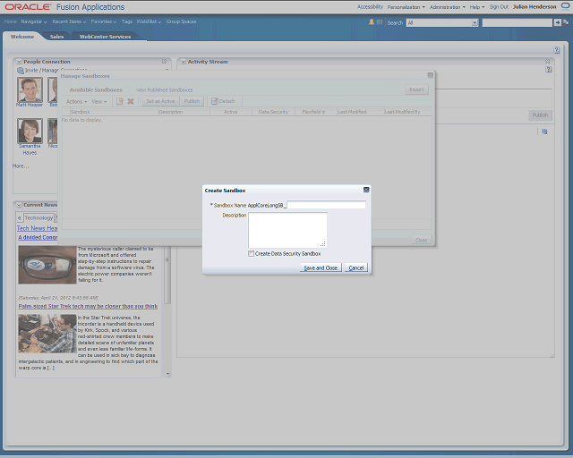The height and width of the screenshot is (458, 573).
Task: Click the Invite / Manage Connections icon
Action: (x=21, y=70)
